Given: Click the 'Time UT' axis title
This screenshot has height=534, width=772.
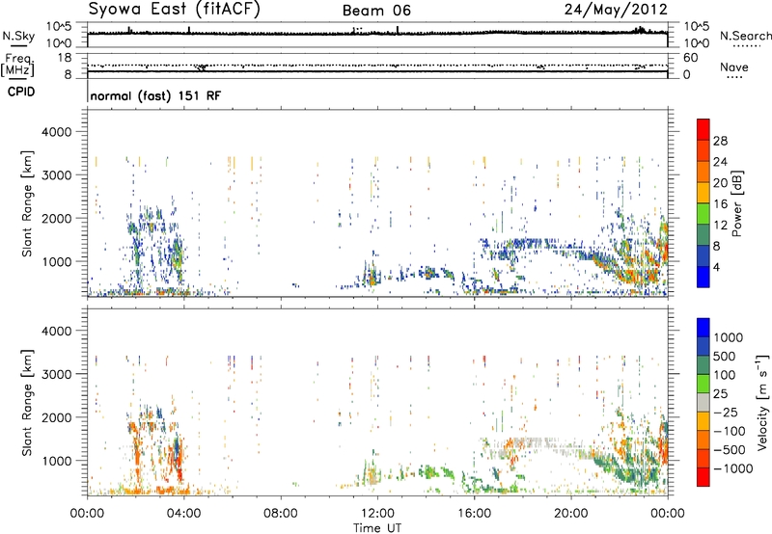Looking at the screenshot, I should click(377, 528).
